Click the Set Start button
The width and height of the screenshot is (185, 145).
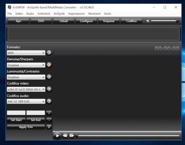click(16, 120)
